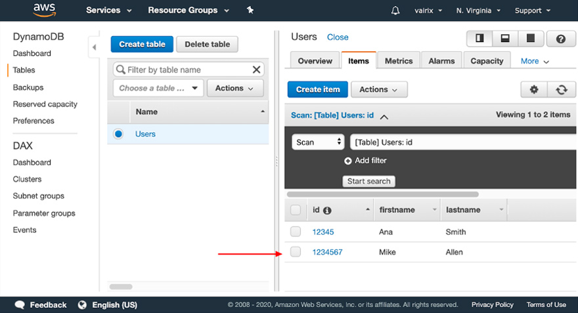578x313 pixels.
Task: Open lastname column dropdown arrow
Action: tap(501, 209)
